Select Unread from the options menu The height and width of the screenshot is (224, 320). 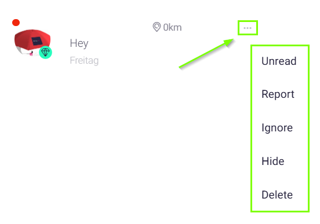[x=279, y=61]
